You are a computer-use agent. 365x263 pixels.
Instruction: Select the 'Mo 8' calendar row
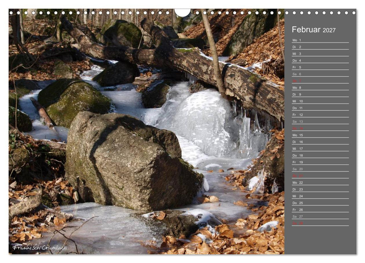[320, 88]
